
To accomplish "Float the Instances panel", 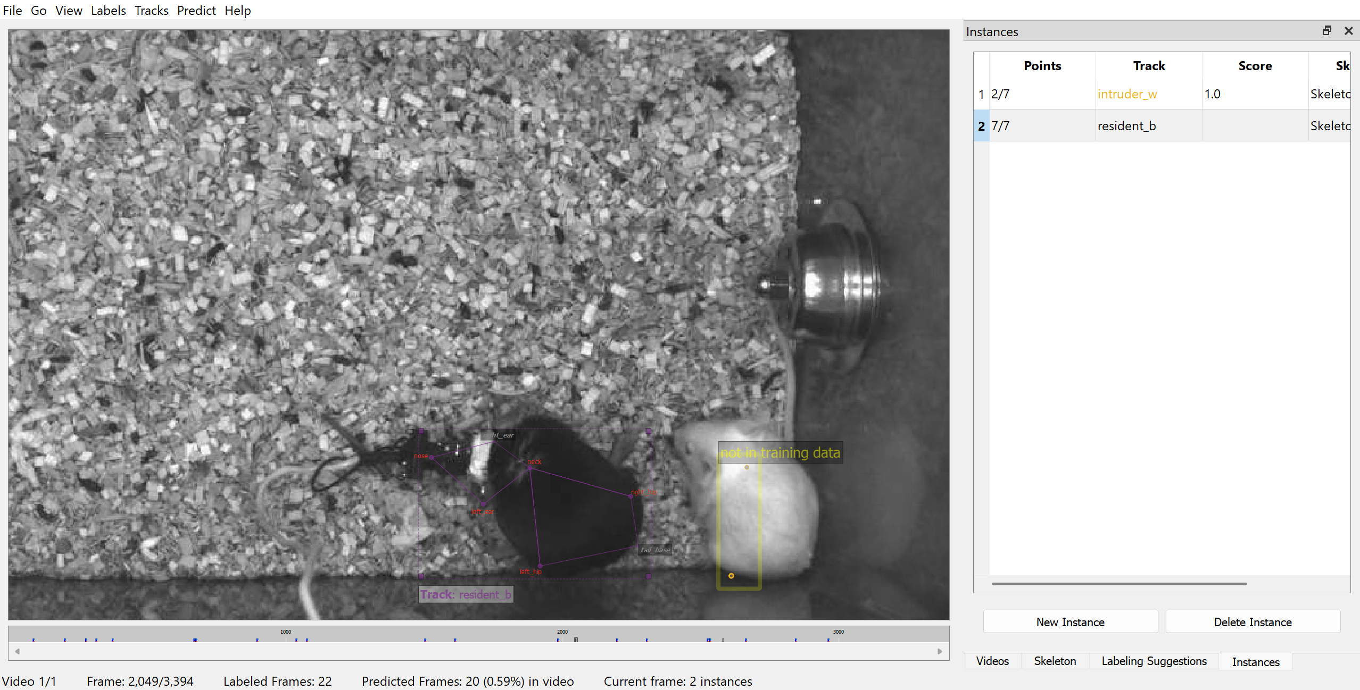I will [1326, 31].
